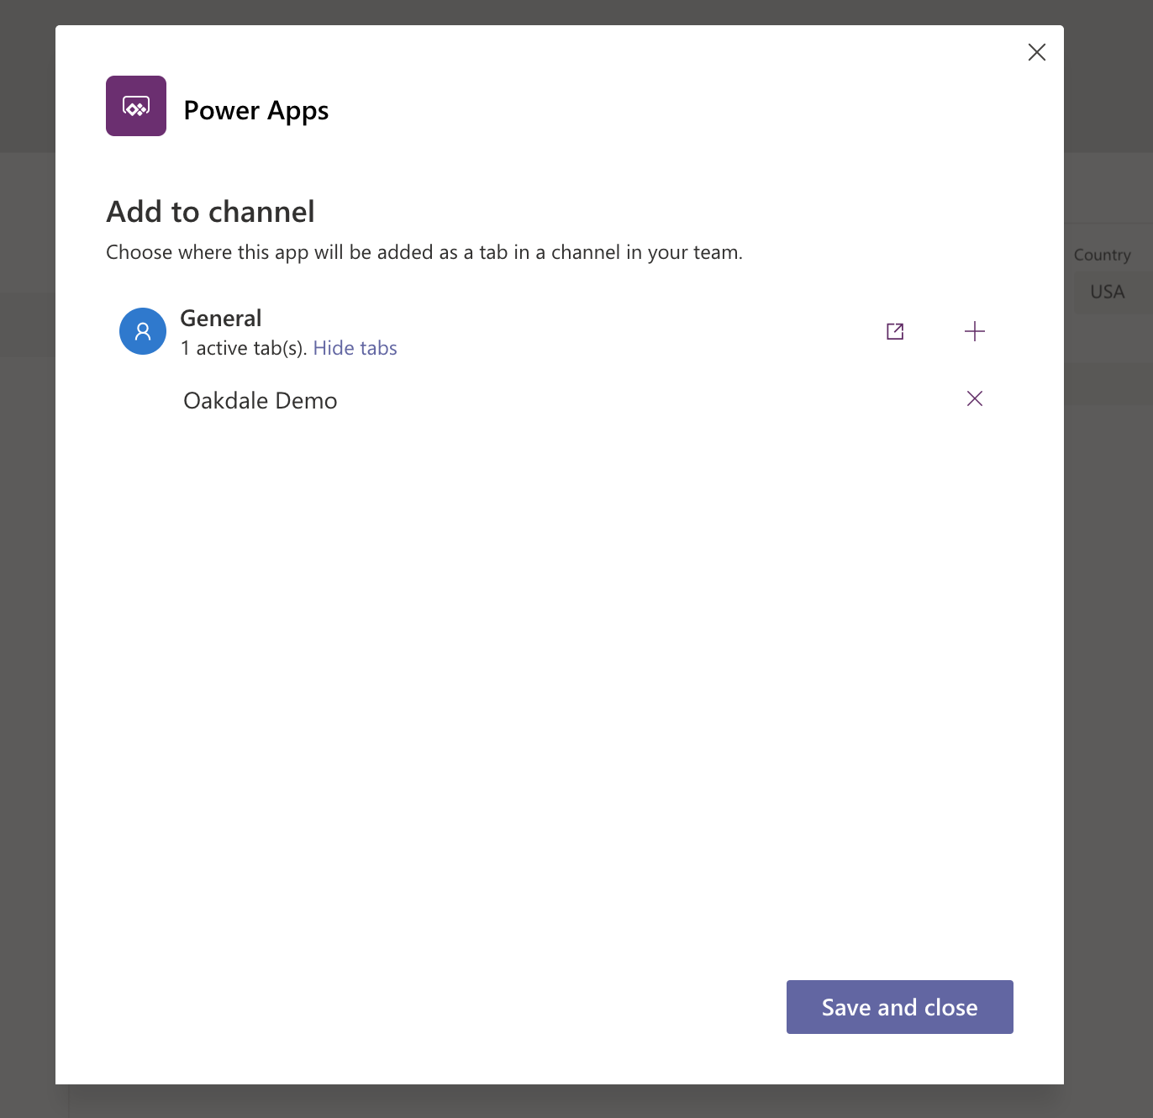The width and height of the screenshot is (1153, 1118).
Task: Click the Power Apps logo icon
Action: click(x=136, y=106)
